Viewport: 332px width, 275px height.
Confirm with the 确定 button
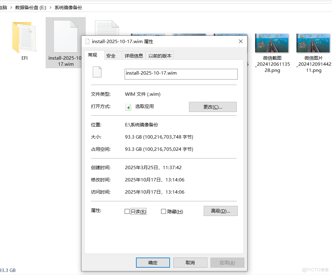[153, 262]
